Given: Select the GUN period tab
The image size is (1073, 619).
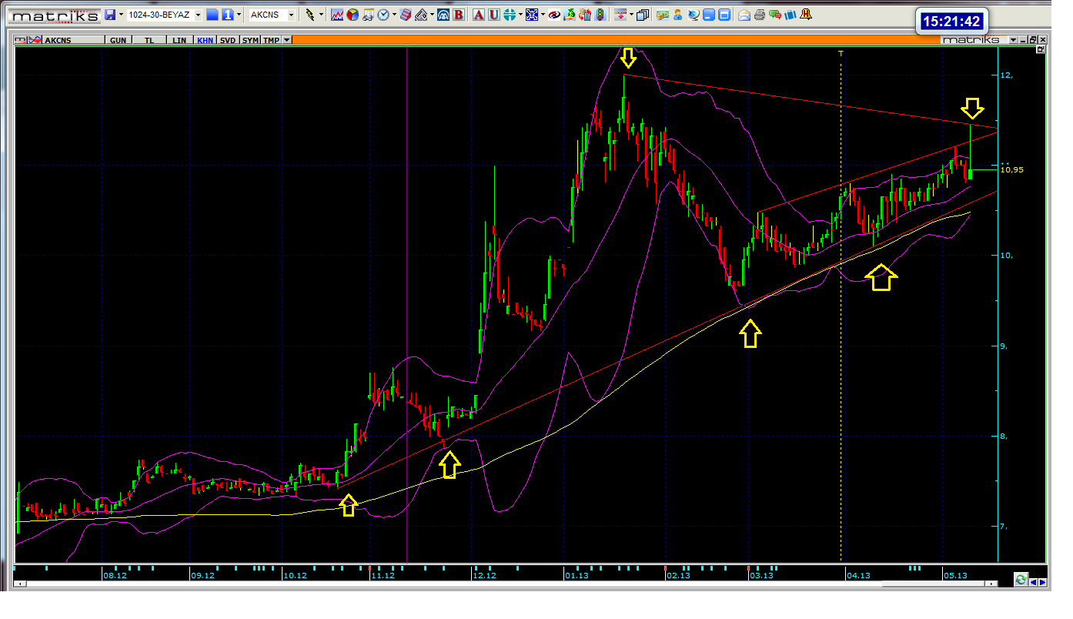Looking at the screenshot, I should (119, 40).
